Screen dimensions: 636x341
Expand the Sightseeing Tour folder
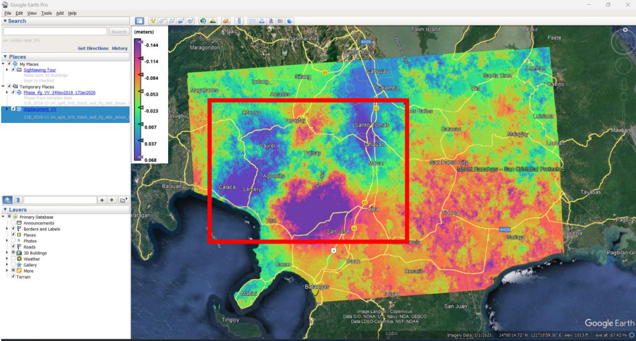coord(7,70)
